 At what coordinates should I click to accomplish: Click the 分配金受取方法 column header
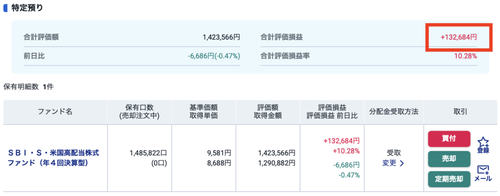click(x=394, y=112)
